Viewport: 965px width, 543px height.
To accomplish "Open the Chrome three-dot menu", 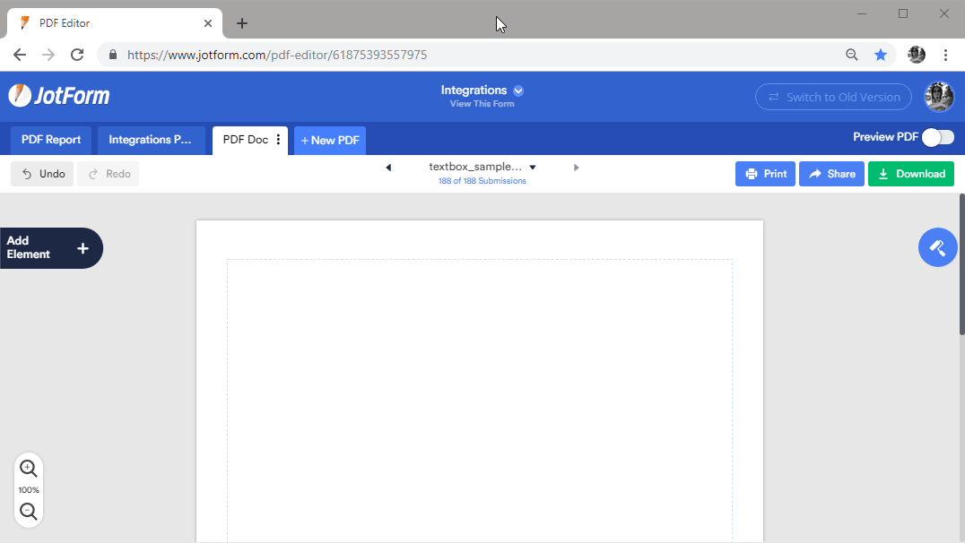I will coord(946,55).
